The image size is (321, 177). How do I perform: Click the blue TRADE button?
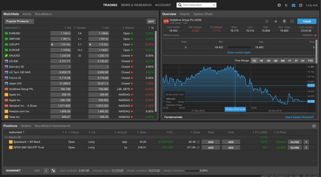coord(306,21)
